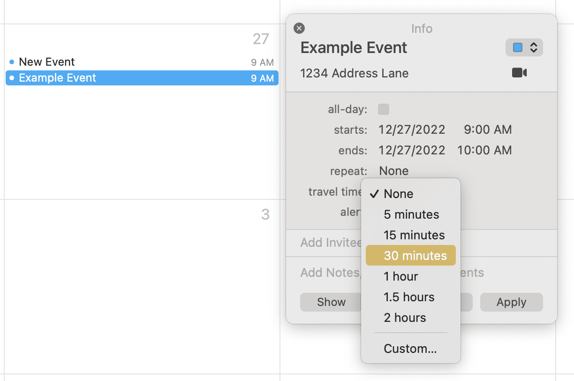
Task: Pick 1 hour of travel time
Action: pos(401,276)
